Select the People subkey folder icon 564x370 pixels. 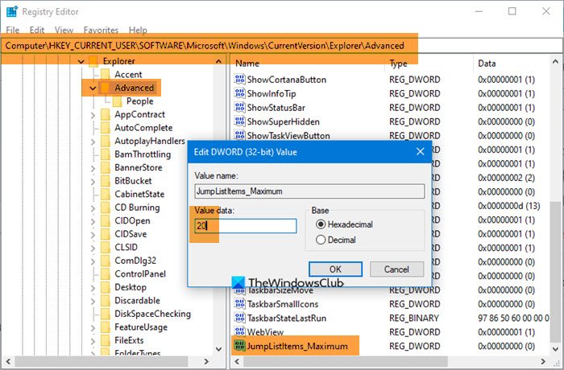(x=118, y=101)
